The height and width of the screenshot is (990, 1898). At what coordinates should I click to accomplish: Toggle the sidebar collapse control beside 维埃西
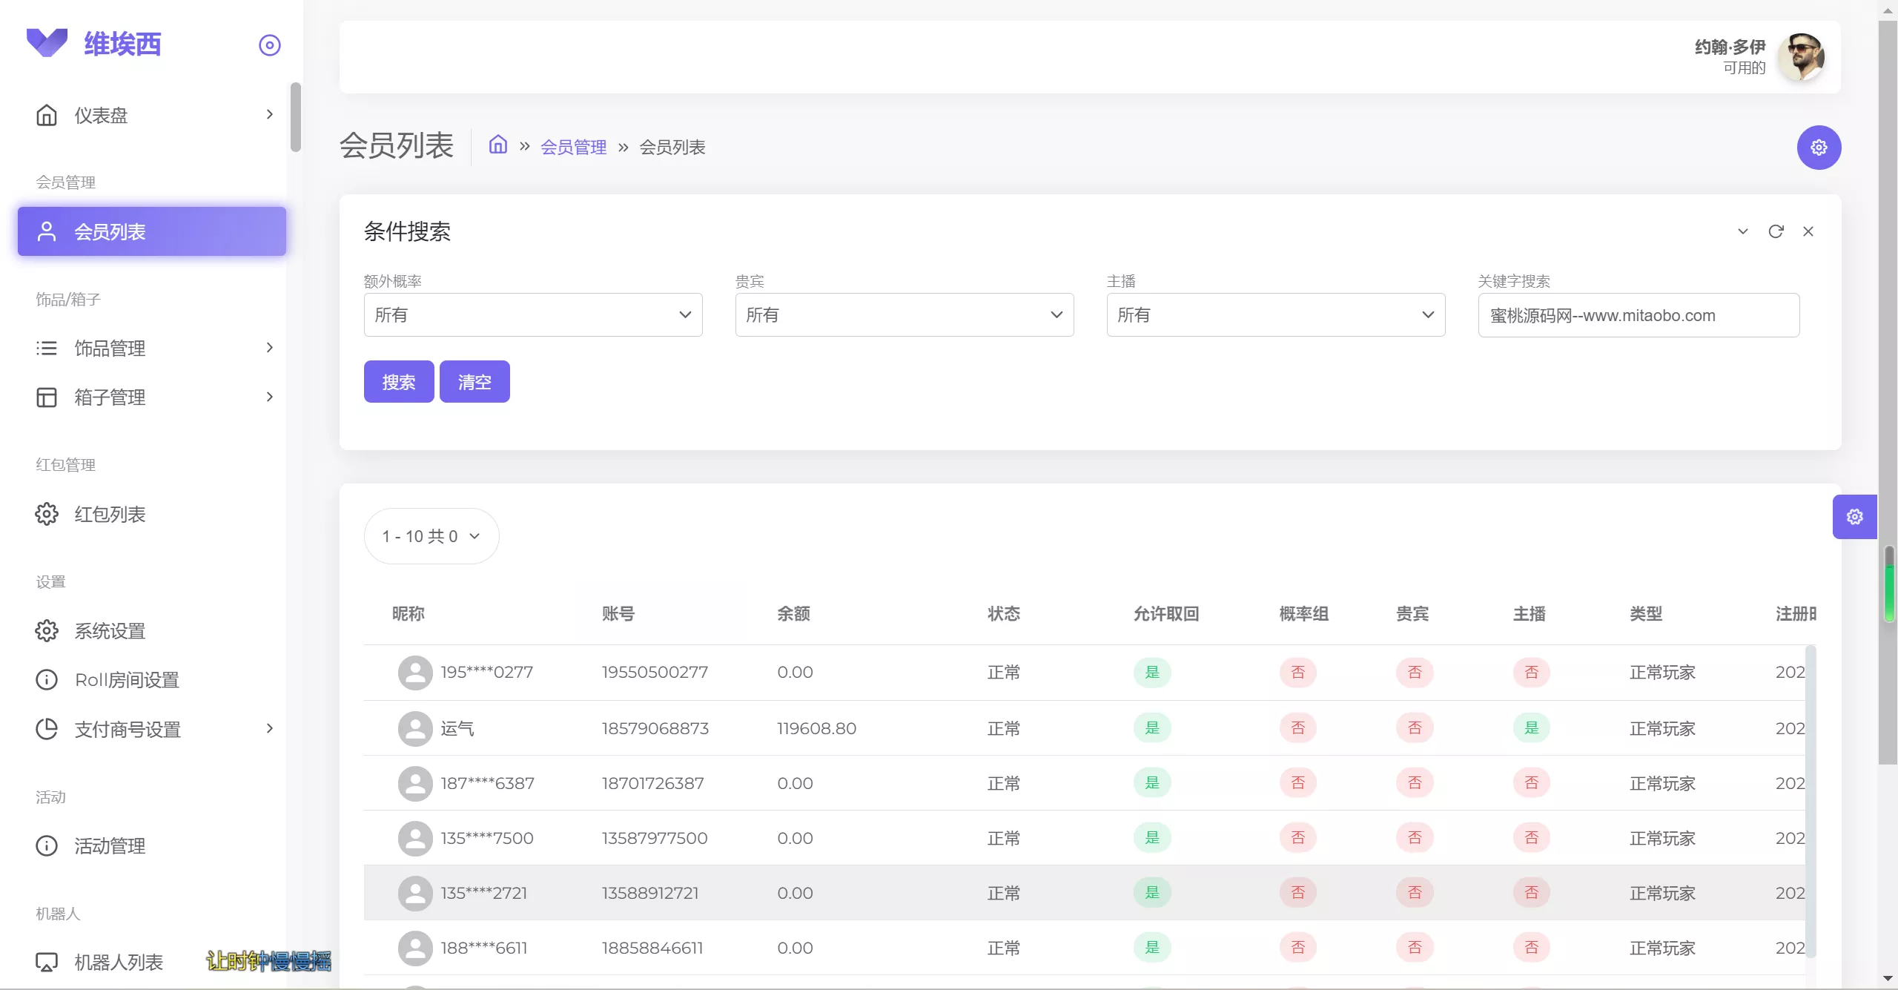click(x=269, y=44)
